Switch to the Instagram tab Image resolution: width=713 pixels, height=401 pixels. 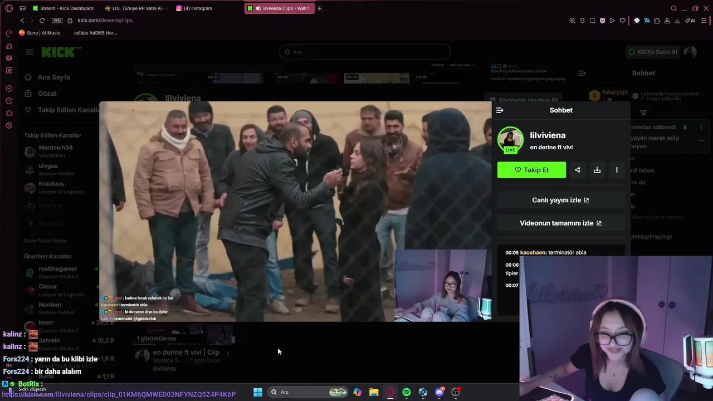(194, 8)
